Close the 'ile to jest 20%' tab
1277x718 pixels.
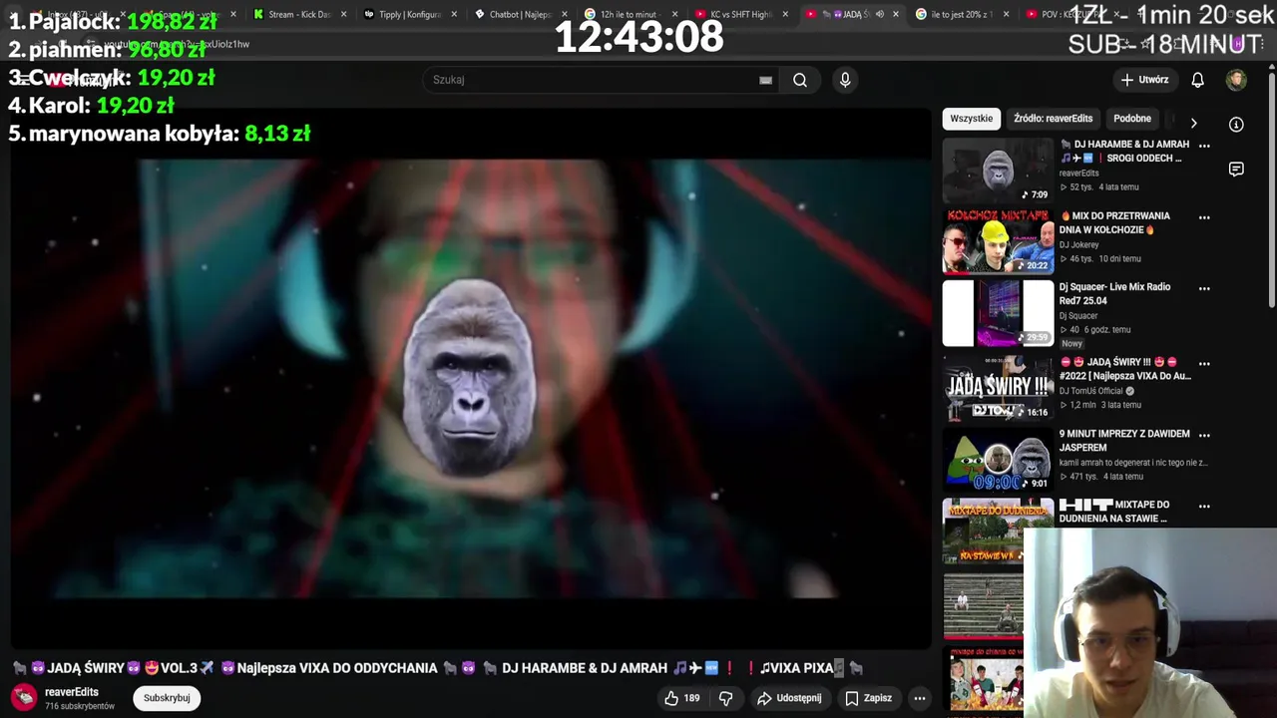coord(1006,15)
